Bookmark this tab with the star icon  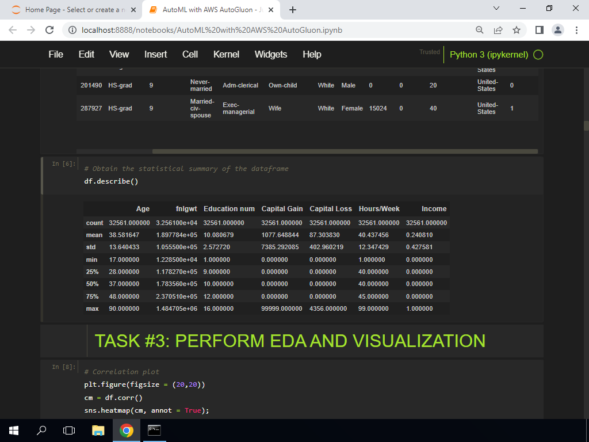517,30
